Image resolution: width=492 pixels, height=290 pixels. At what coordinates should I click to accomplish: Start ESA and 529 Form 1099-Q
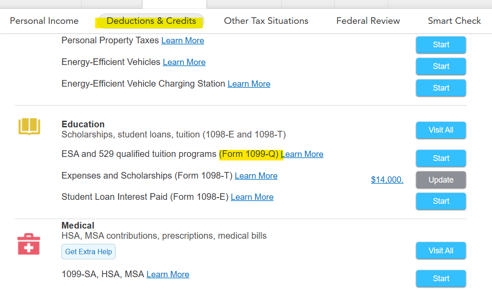click(441, 158)
